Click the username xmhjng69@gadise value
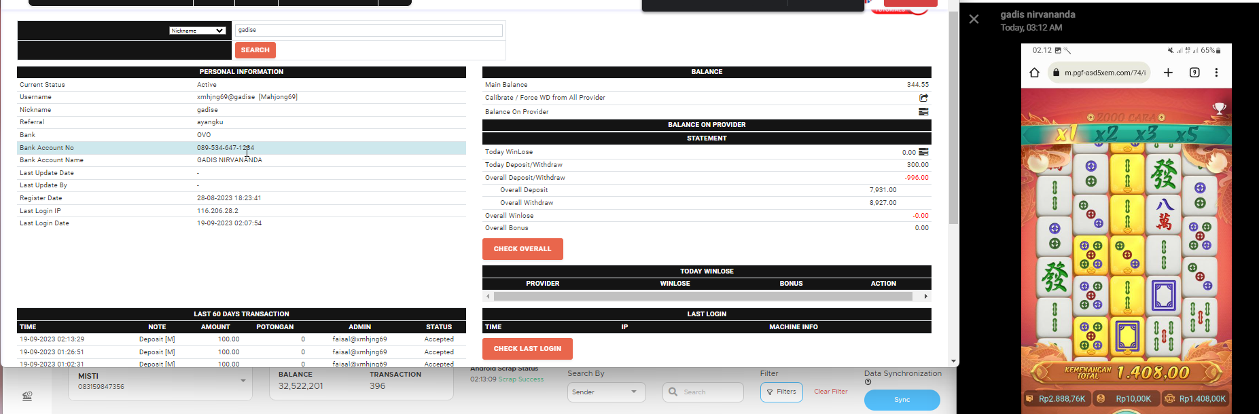The height and width of the screenshot is (414, 1259). (247, 97)
